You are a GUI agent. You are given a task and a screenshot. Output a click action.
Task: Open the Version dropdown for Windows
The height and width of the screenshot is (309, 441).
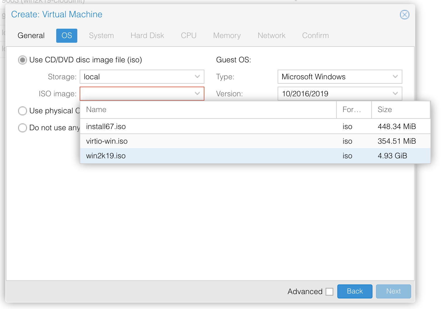pos(396,94)
